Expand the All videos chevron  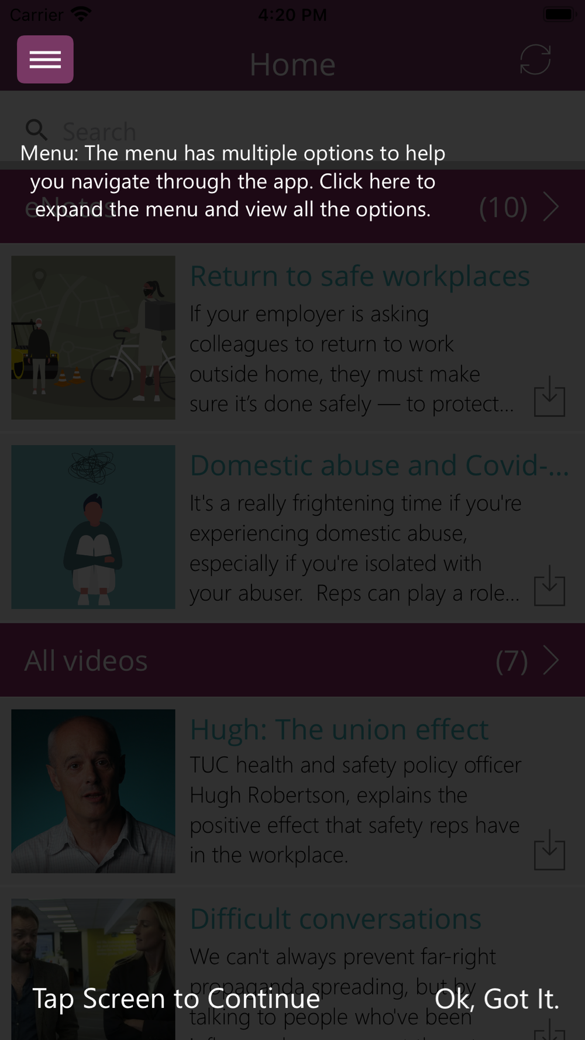pyautogui.click(x=550, y=660)
